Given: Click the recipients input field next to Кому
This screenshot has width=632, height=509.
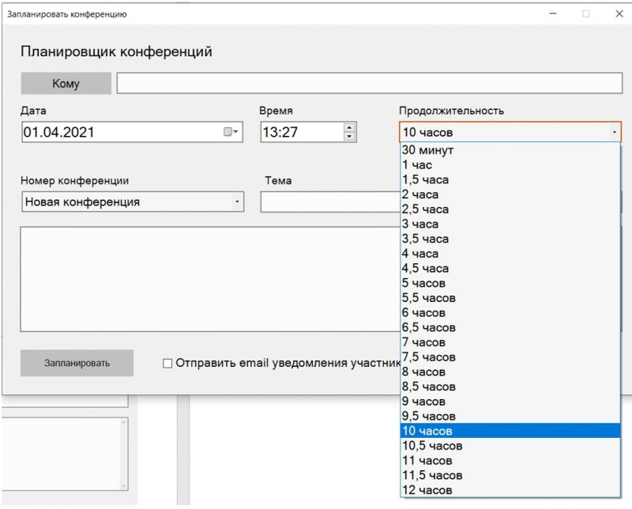Looking at the screenshot, I should click(370, 83).
